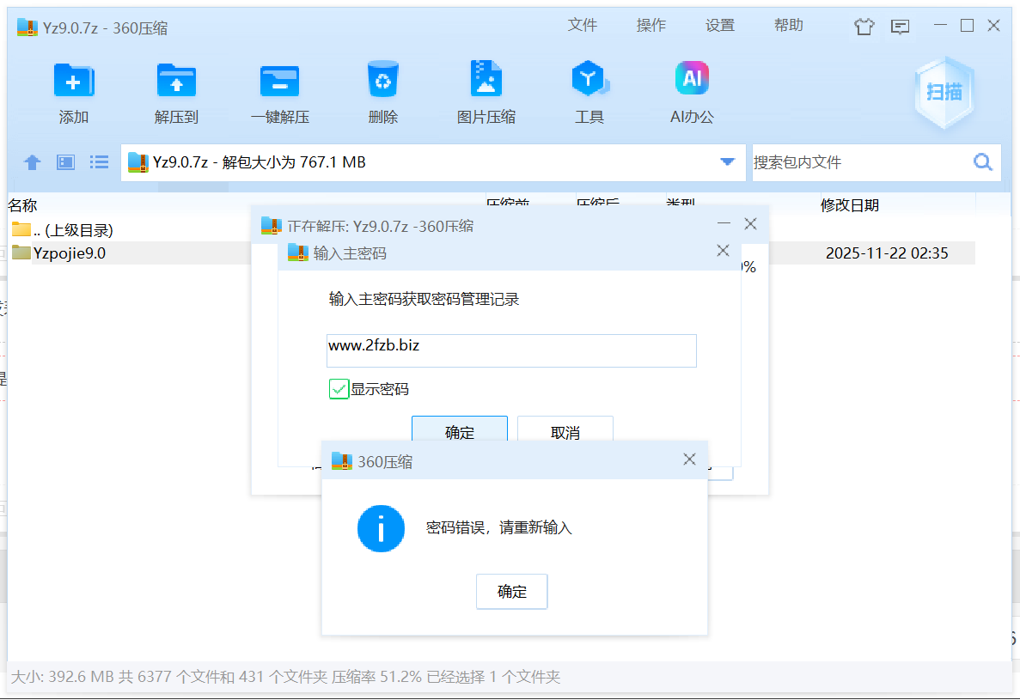Image resolution: width=1020 pixels, height=700 pixels.
Task: Open the 设置 menu
Action: pos(720,26)
